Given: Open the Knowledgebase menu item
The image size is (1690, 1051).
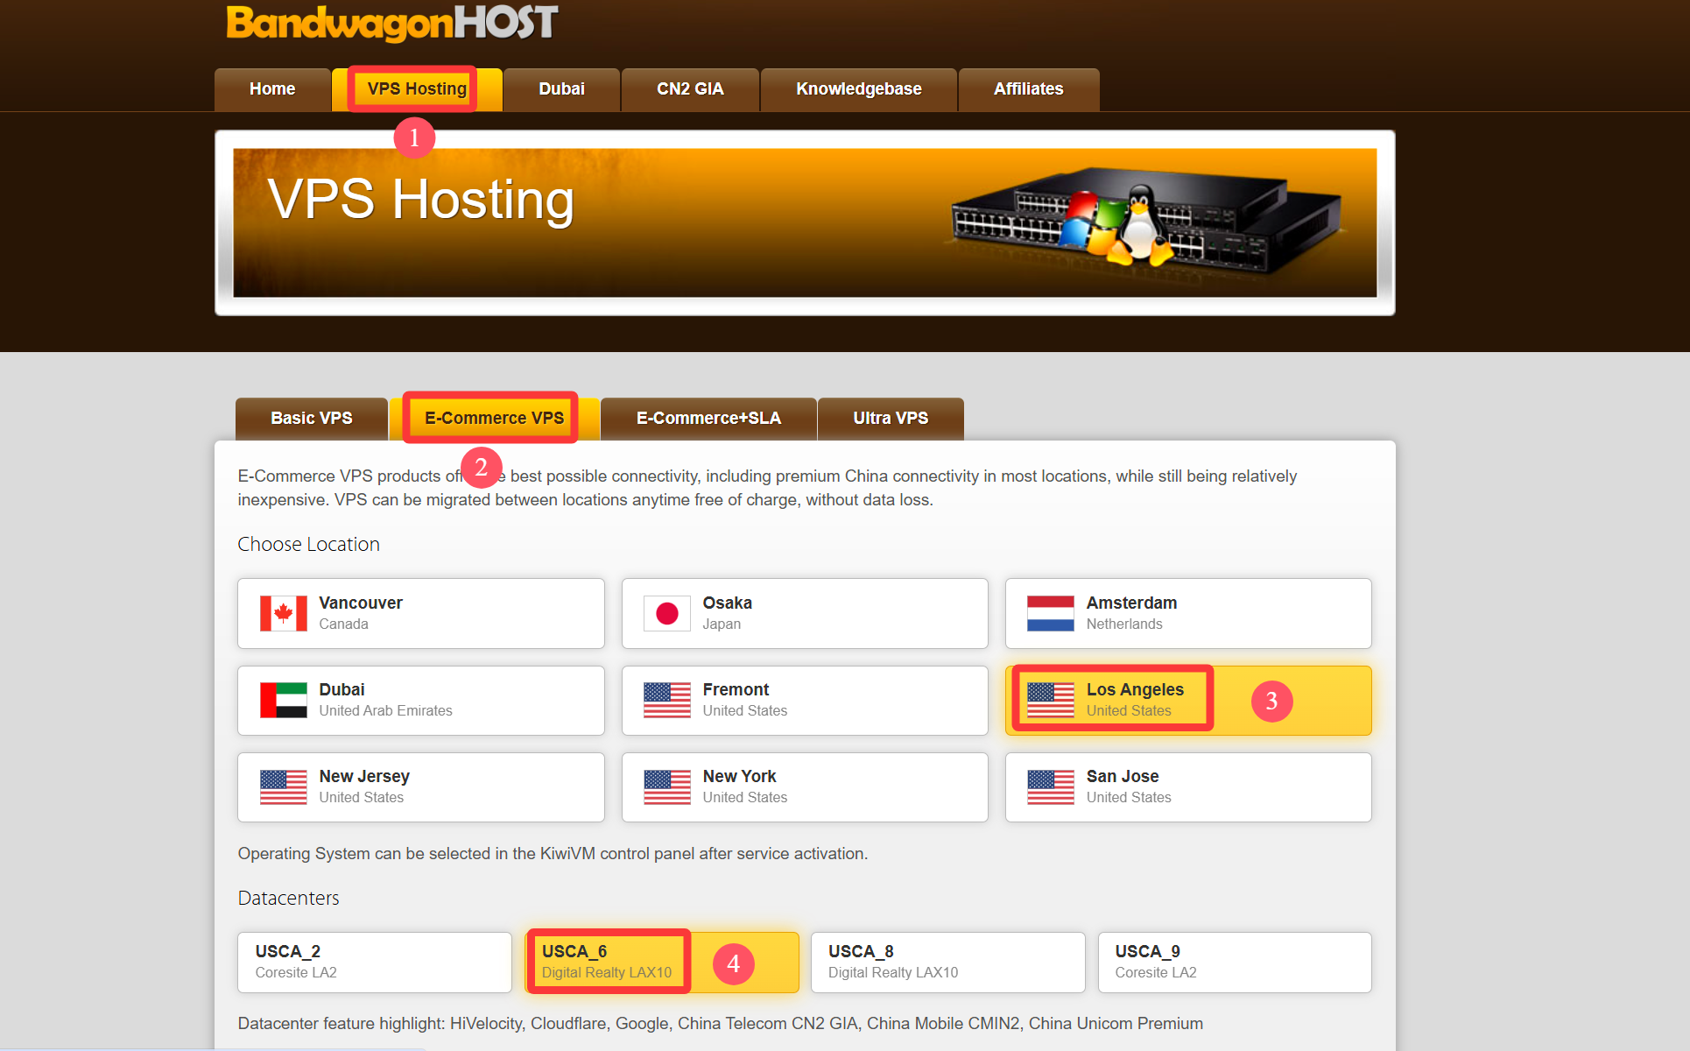Looking at the screenshot, I should [858, 89].
